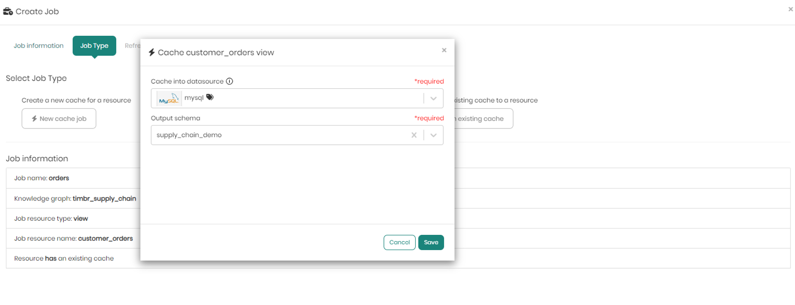This screenshot has width=795, height=305.
Task: Switch to the Job information tab
Action: [x=39, y=46]
